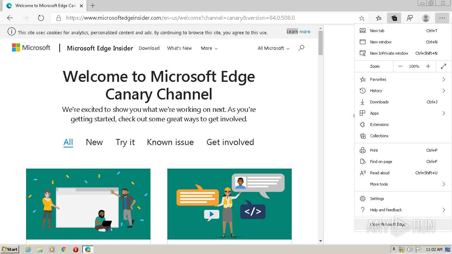Select Close Microsoft Edge menu item
This screenshot has height=254, width=452.
click(403, 224)
